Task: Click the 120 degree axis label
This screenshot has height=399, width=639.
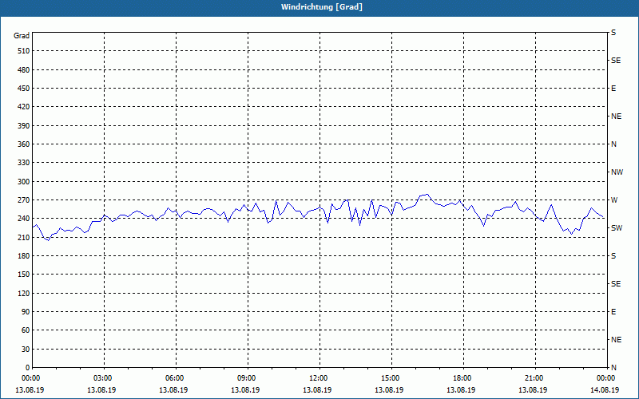Action: pyautogui.click(x=24, y=293)
